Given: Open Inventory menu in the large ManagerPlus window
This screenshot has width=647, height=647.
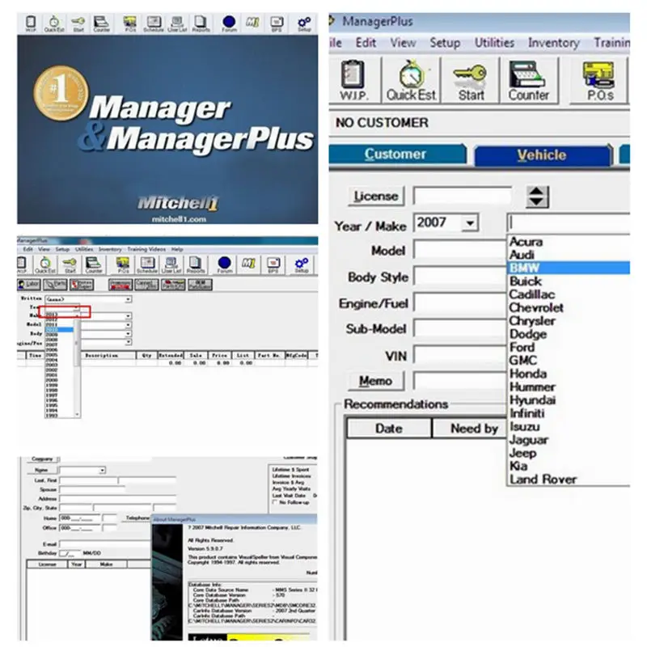Looking at the screenshot, I should (x=554, y=43).
